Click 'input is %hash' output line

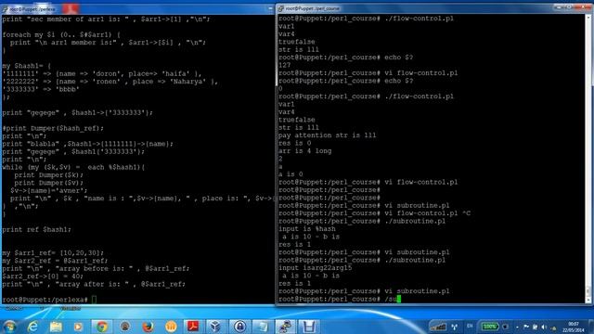[307, 229]
